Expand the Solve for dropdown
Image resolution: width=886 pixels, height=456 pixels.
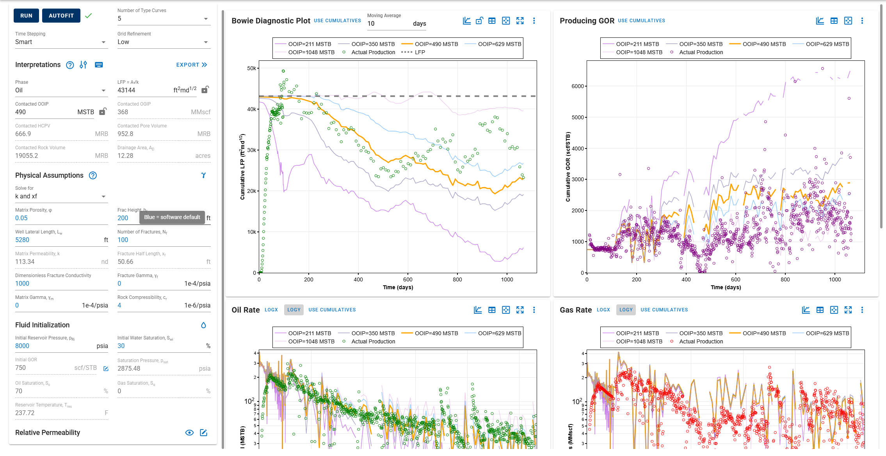click(61, 196)
